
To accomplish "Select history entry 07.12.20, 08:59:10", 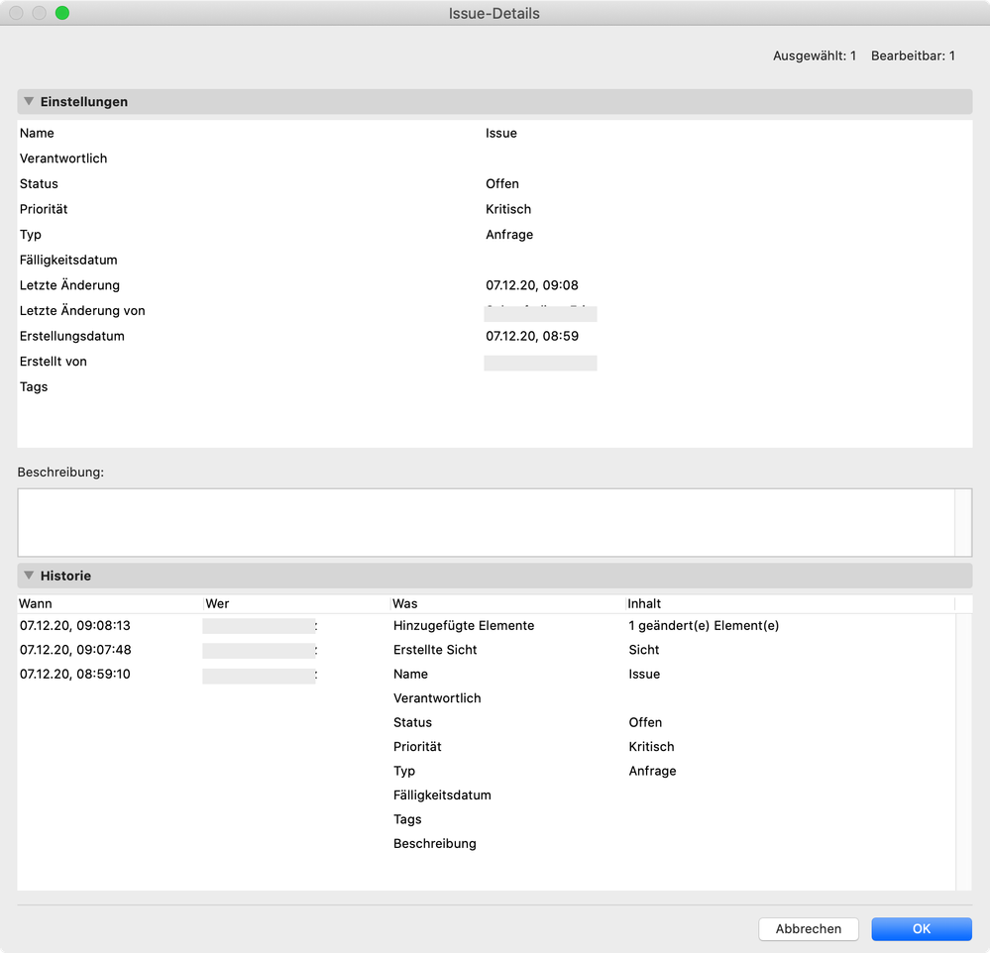I will (x=74, y=674).
